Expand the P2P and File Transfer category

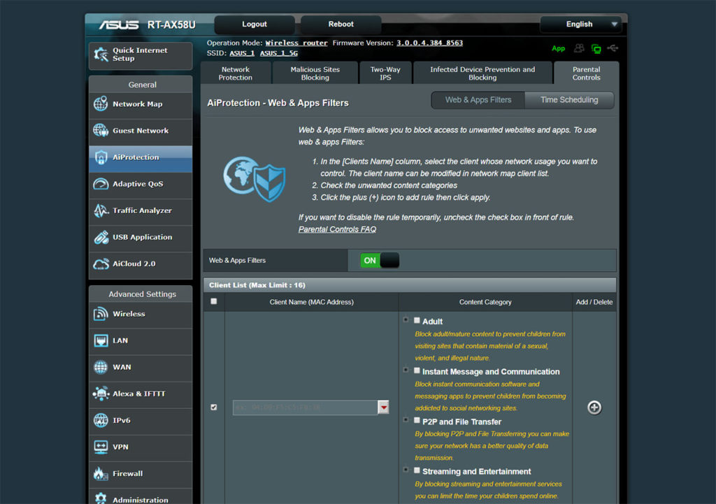coord(406,421)
